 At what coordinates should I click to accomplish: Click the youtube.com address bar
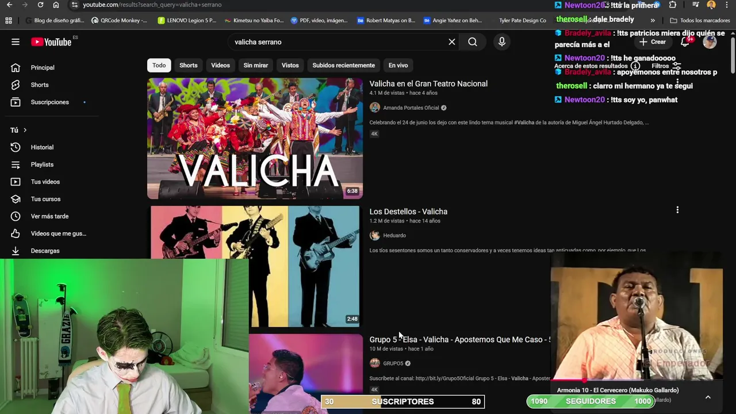click(310, 5)
